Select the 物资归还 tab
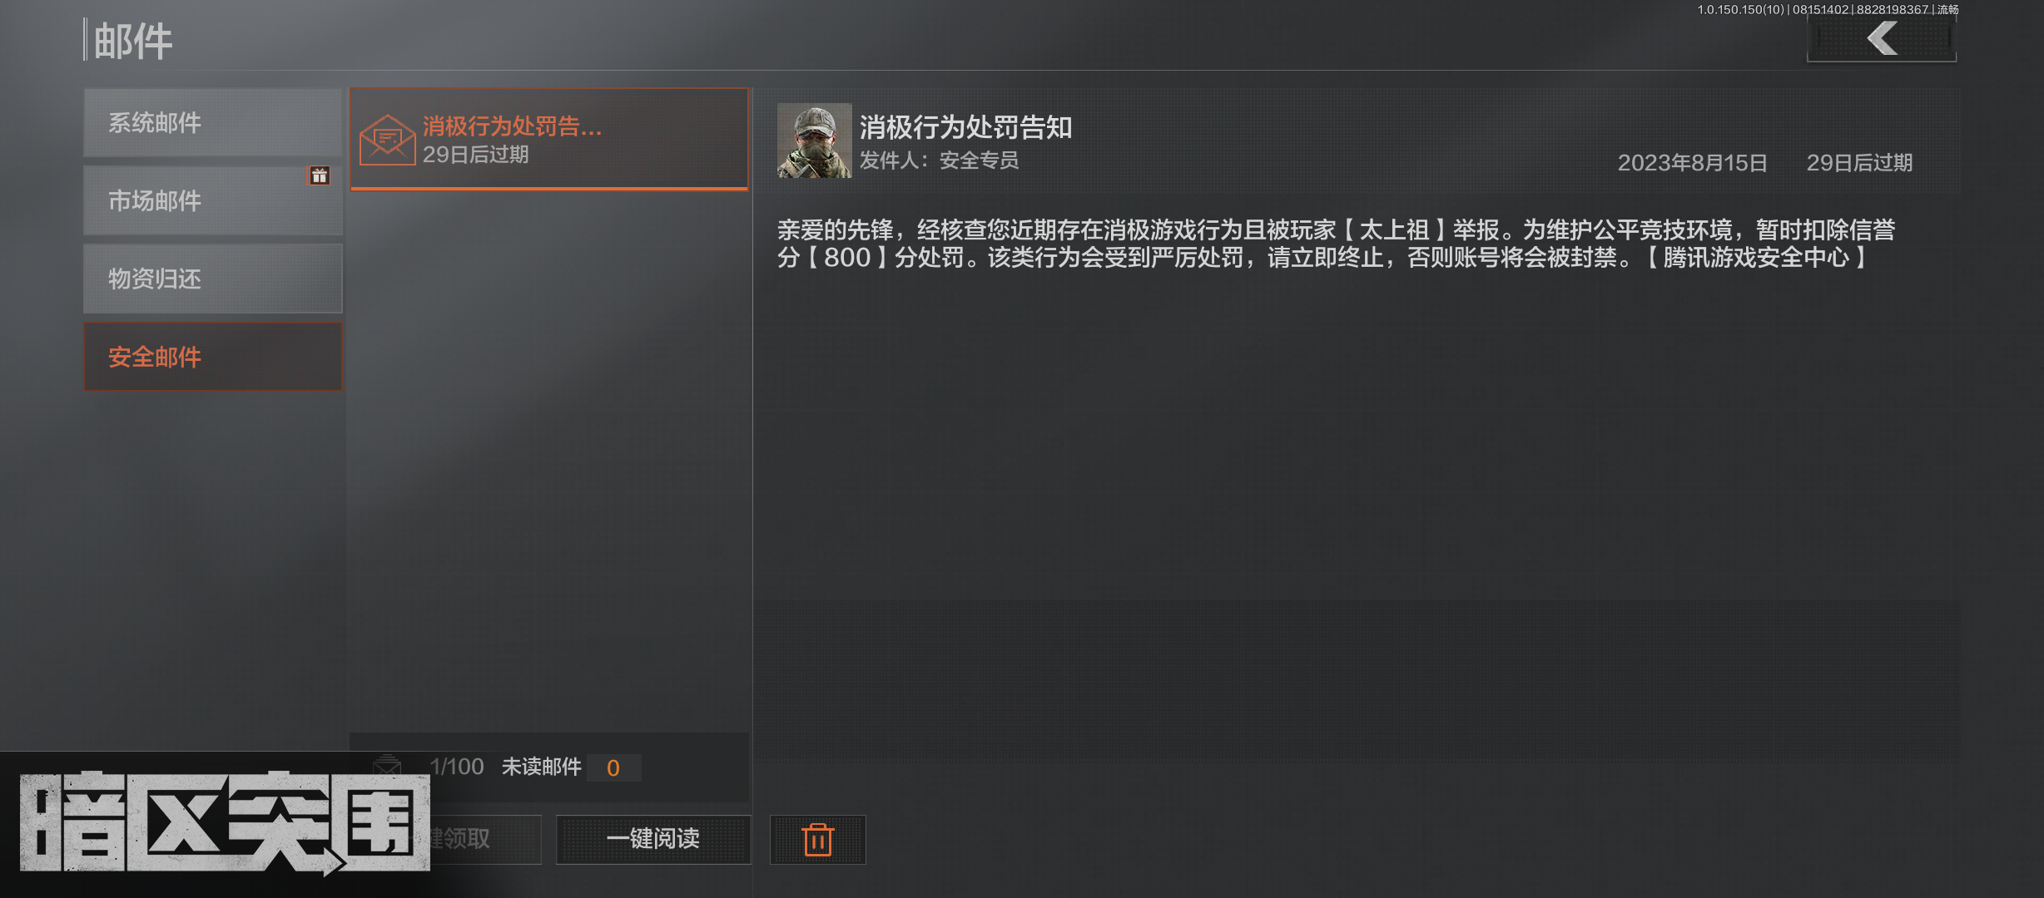The image size is (2044, 898). tap(213, 279)
